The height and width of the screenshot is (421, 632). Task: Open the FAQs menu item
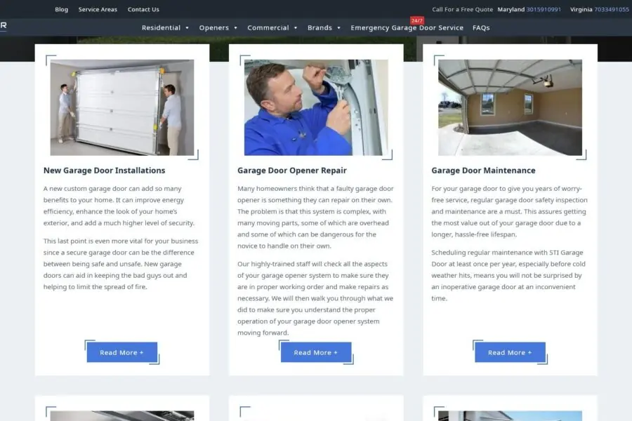pos(481,28)
